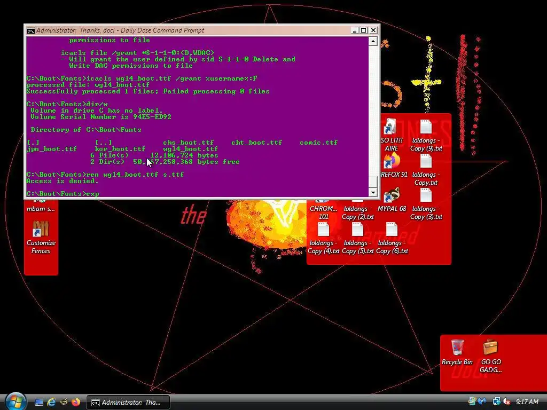Click the leftmost system tray icon

[472, 401]
